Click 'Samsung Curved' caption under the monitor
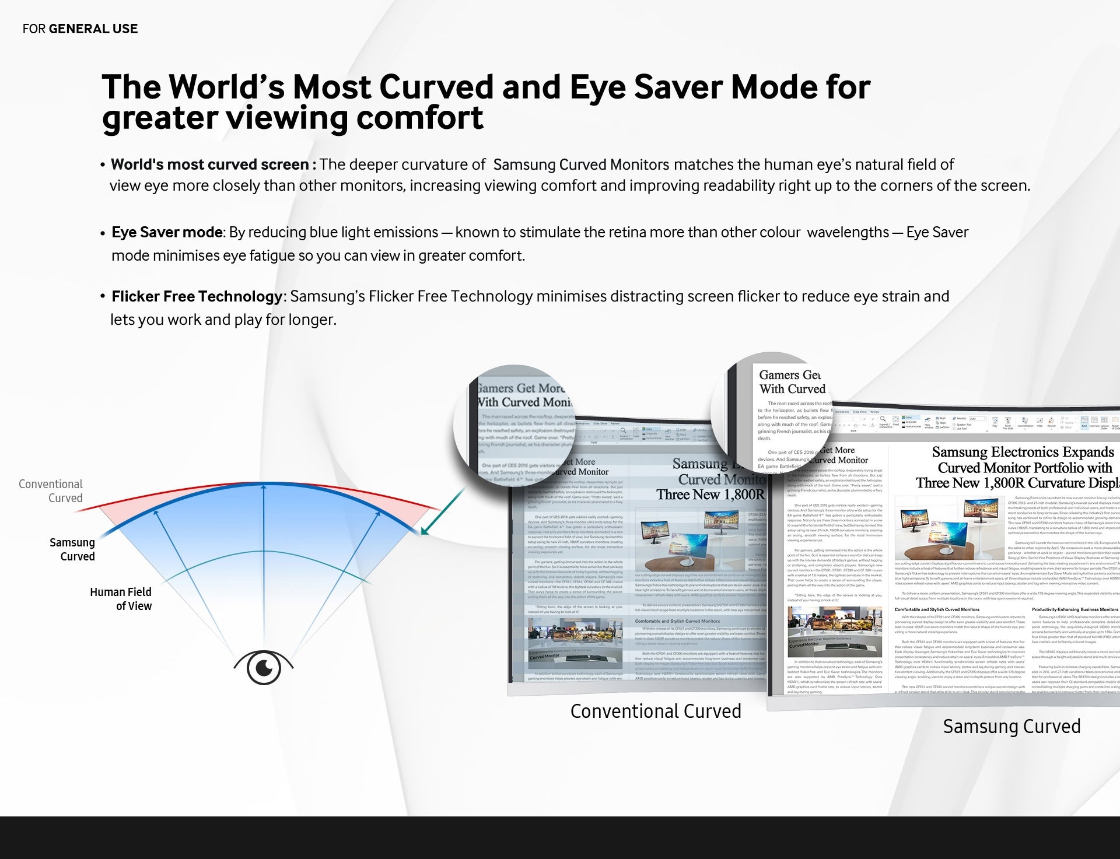Image resolution: width=1120 pixels, height=859 pixels. click(1012, 726)
